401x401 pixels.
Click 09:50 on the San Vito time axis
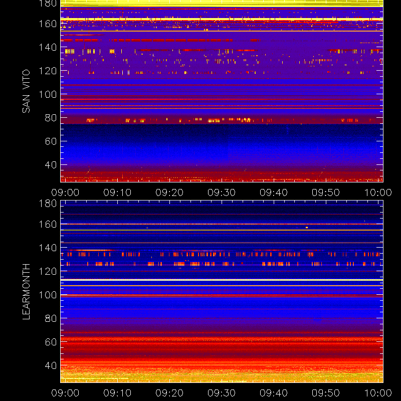(326, 192)
